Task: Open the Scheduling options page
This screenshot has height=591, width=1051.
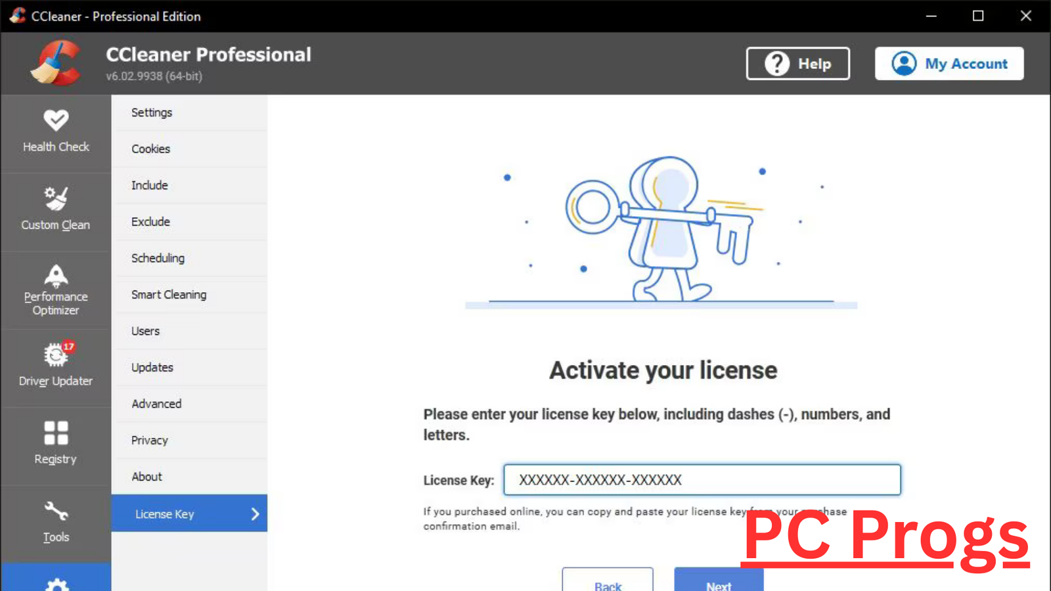Action: (189, 258)
